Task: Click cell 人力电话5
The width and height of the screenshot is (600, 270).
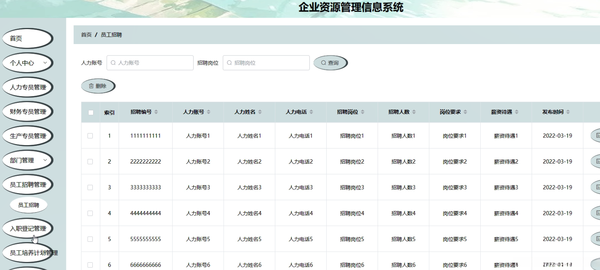Action: (x=301, y=239)
